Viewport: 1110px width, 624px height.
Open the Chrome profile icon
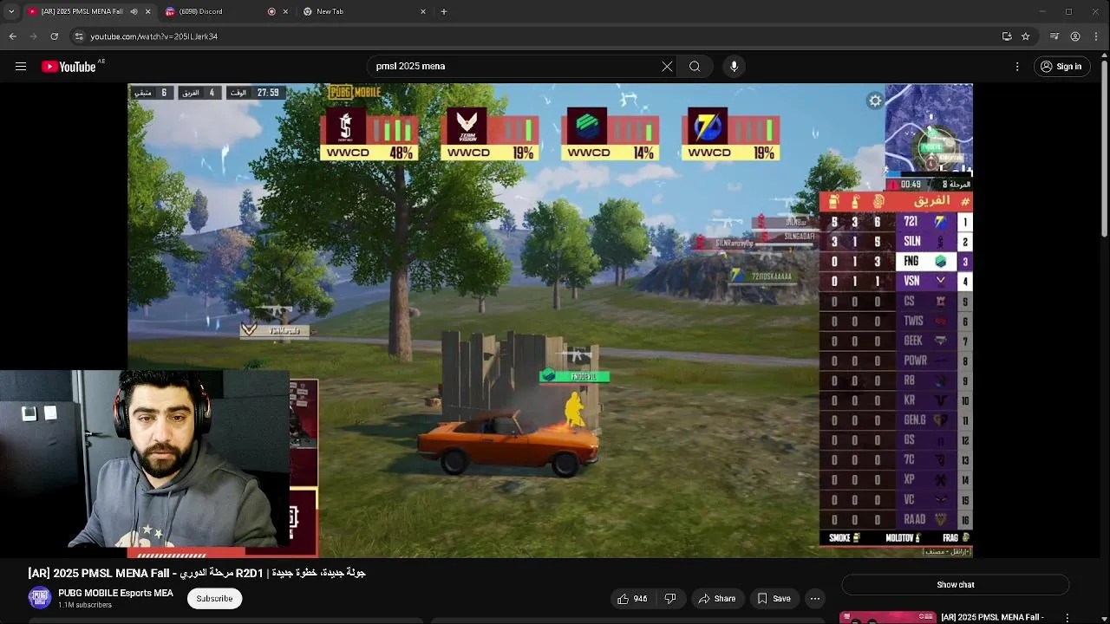pyautogui.click(x=1075, y=36)
